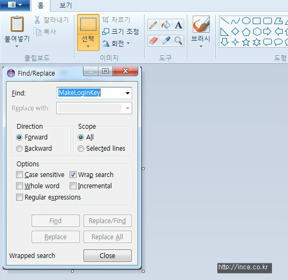Expand the Paste options arrow
The image size is (288, 280).
17,46
